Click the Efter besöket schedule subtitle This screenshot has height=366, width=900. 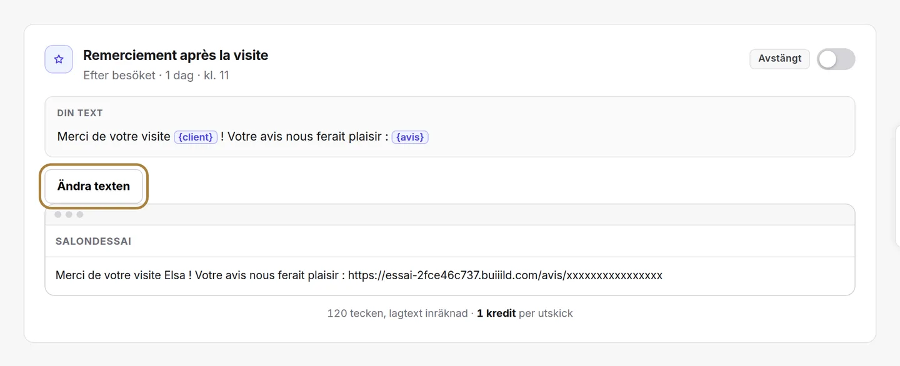(156, 76)
